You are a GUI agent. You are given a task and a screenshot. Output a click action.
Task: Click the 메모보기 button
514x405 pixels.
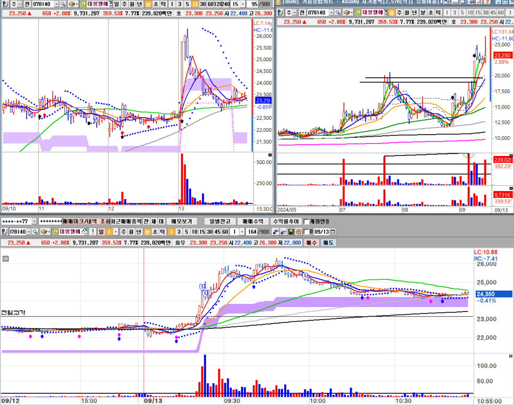coord(181,222)
